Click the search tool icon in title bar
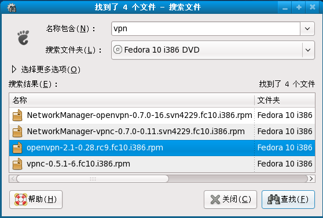 click(x=12, y=8)
